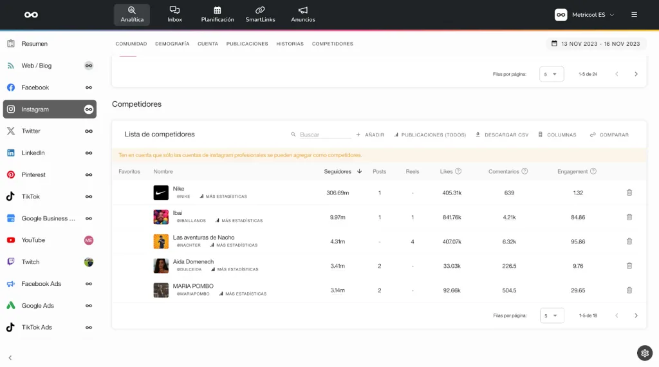Screen dimensions: 659x367
Task: Open the Metricool ES account dropdown
Action: tap(584, 15)
